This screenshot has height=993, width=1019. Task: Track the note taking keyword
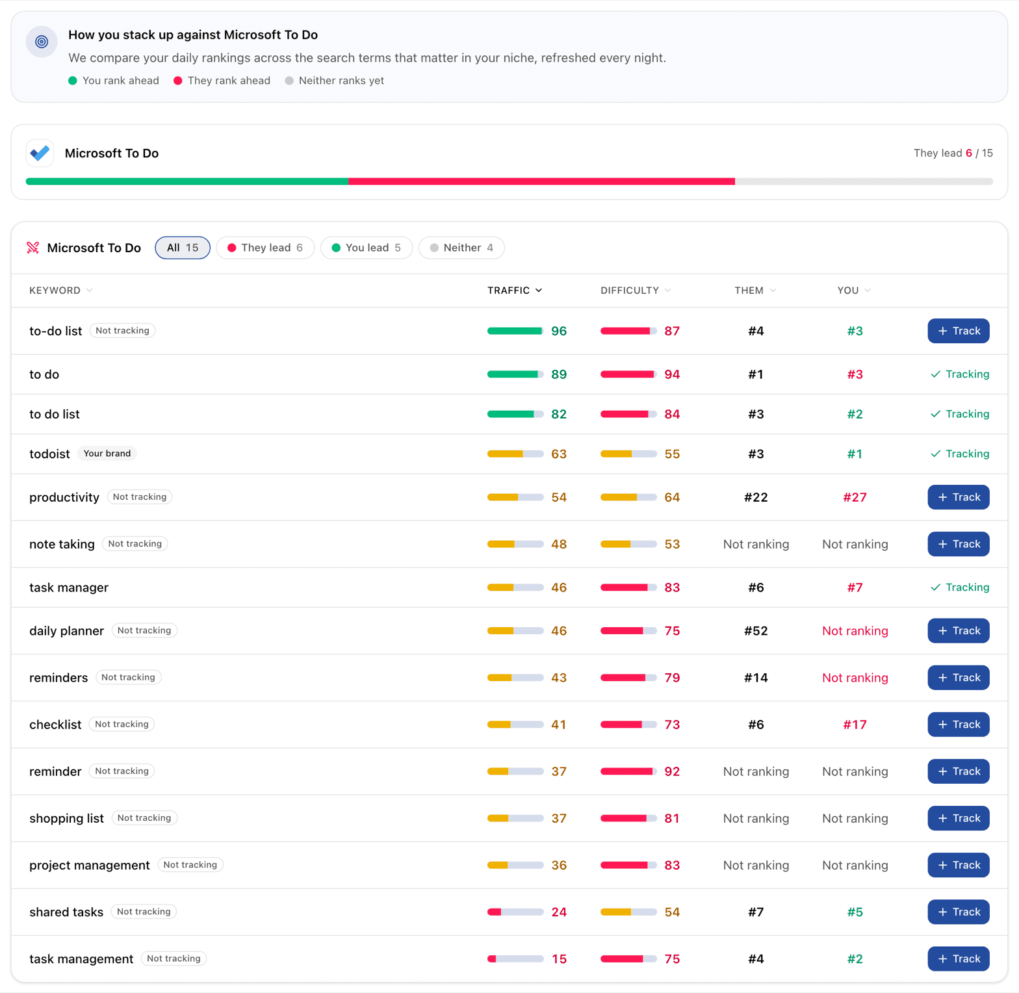[959, 544]
